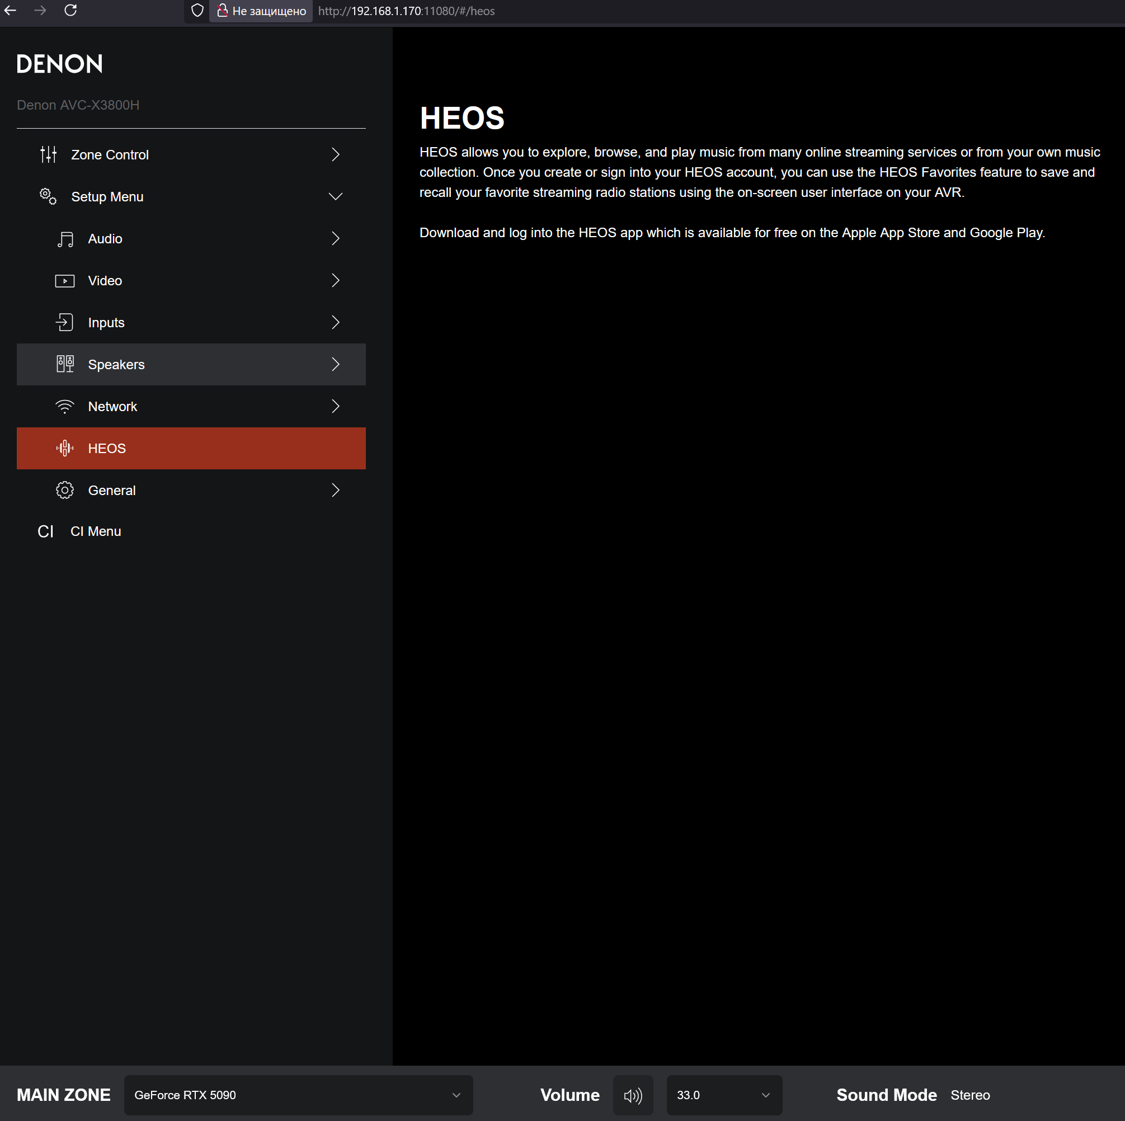Image resolution: width=1125 pixels, height=1121 pixels.
Task: Select the Network menu entry label
Action: (x=112, y=407)
